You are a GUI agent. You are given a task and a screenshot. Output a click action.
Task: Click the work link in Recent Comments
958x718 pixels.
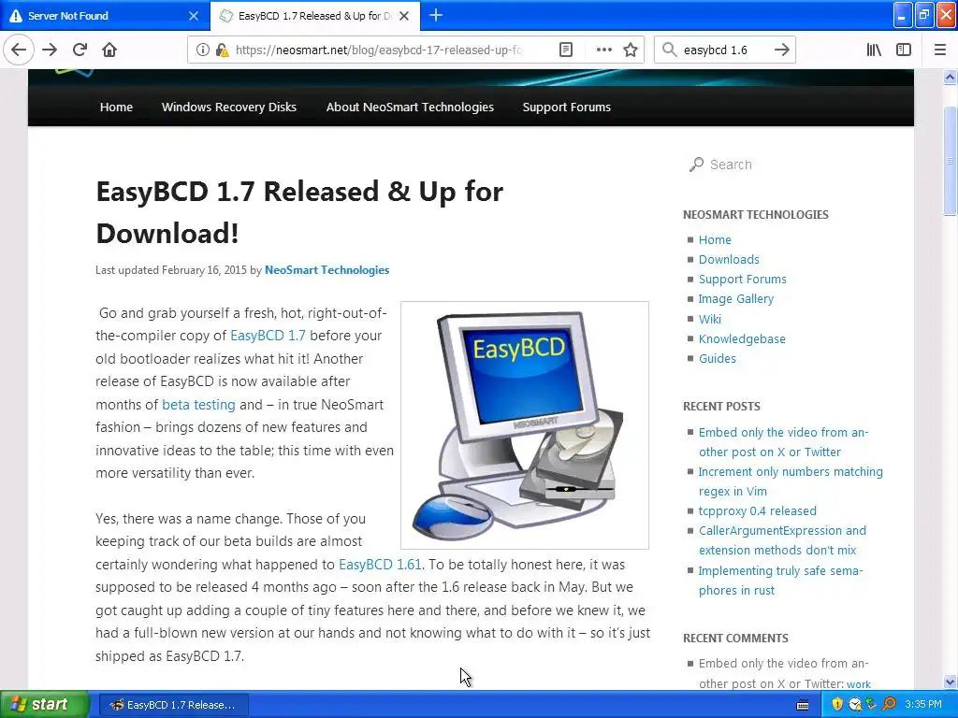coord(859,683)
